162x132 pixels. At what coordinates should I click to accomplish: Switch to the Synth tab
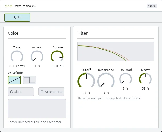pos(17,17)
